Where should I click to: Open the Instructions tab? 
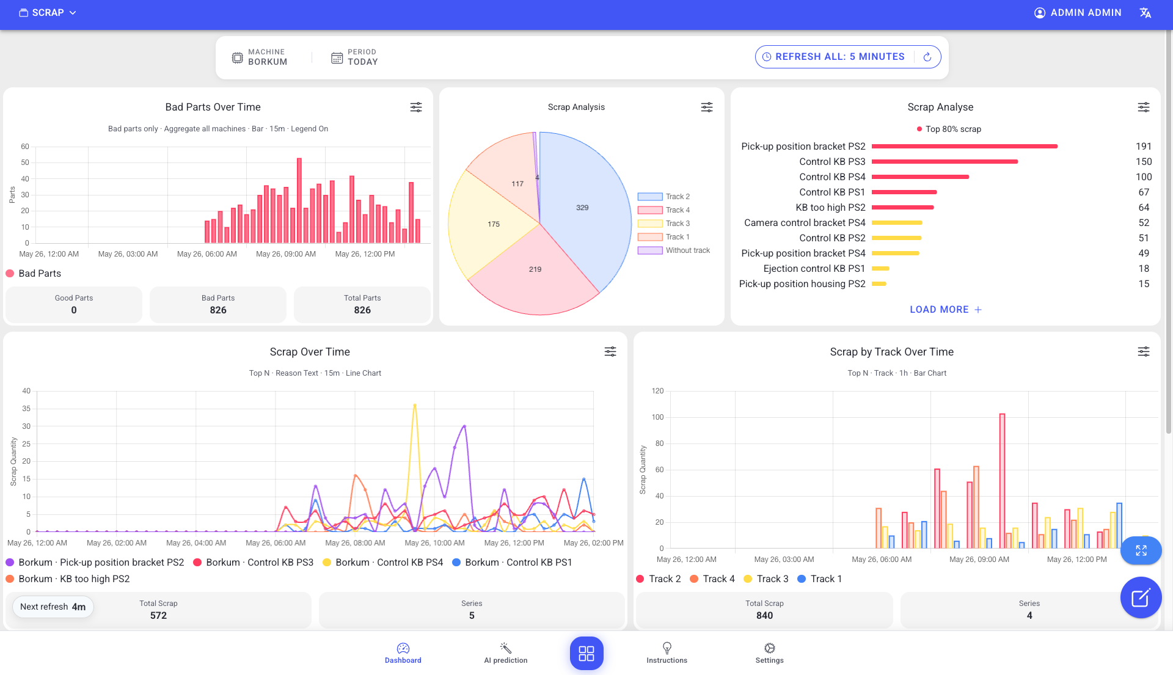(x=667, y=653)
